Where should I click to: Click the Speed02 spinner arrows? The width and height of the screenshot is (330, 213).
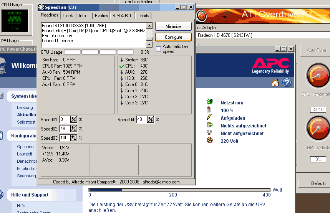[74, 129]
